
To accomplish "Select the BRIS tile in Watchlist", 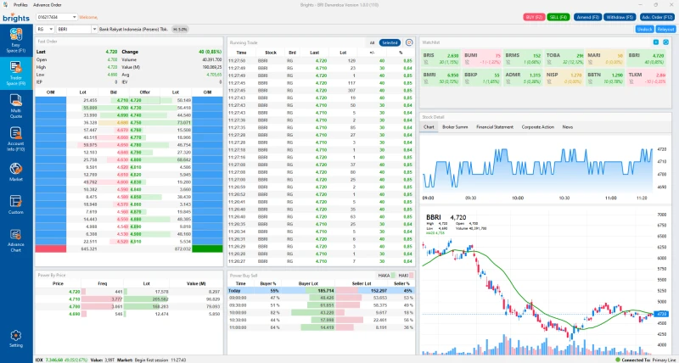I will 441,58.
